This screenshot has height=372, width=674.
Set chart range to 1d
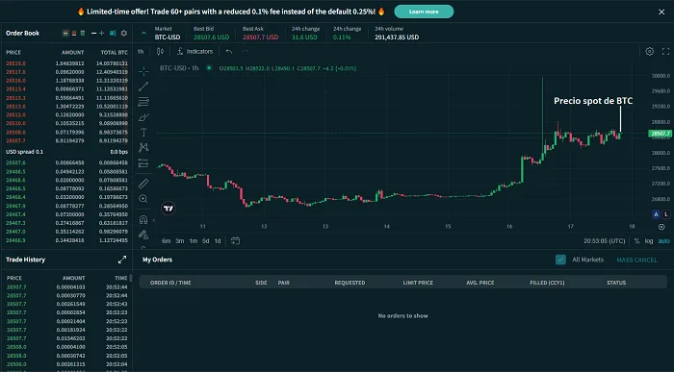[218, 241]
